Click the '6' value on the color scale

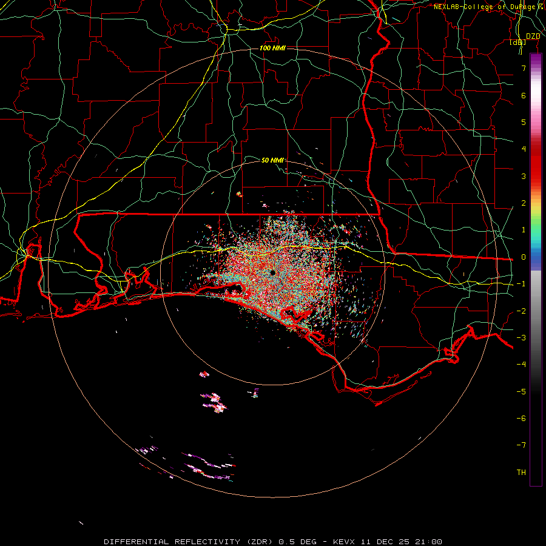coord(524,95)
